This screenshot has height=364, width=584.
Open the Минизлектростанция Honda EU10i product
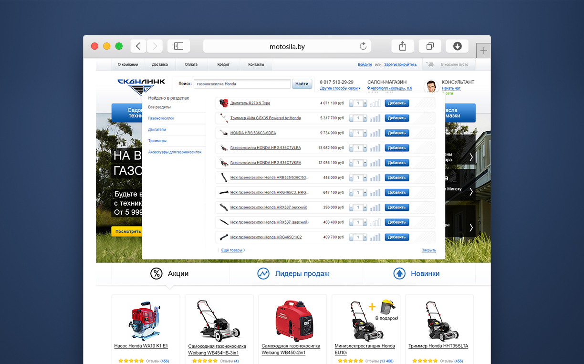click(365, 349)
